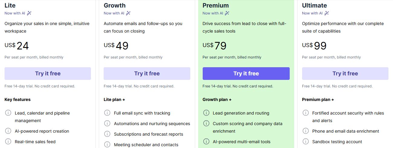Open info icon for AI-powered multi-email tools

tap(206, 141)
